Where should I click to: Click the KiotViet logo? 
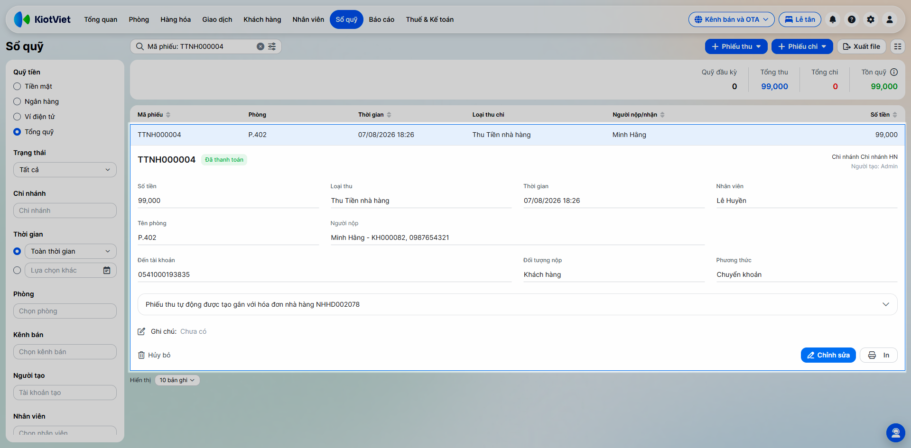click(x=42, y=19)
